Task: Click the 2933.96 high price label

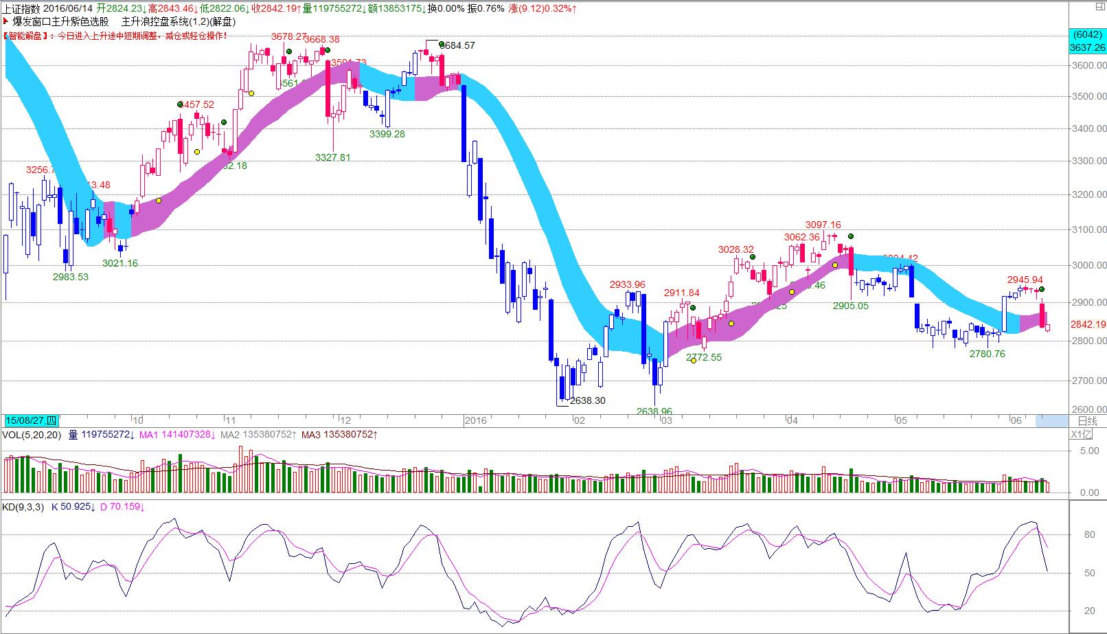Action: (628, 284)
